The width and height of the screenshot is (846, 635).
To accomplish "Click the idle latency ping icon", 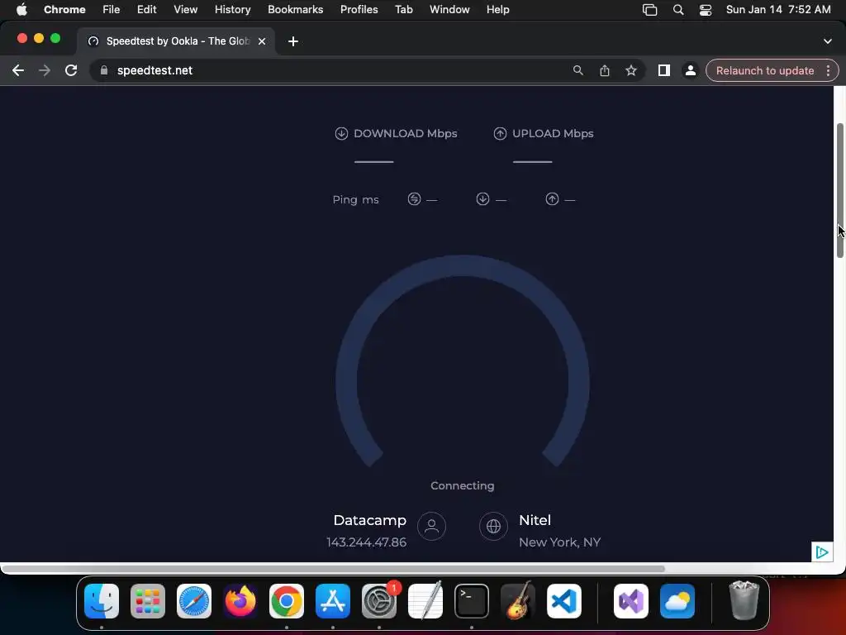I will 414,199.
